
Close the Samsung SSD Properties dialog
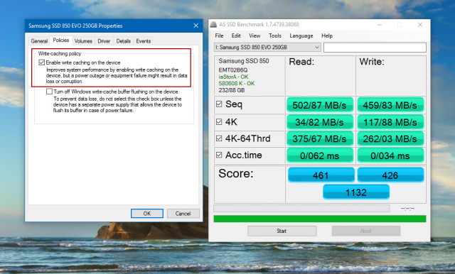tap(196, 26)
